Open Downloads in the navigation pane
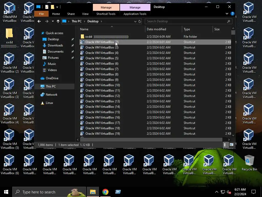The image size is (262, 197). (55, 45)
